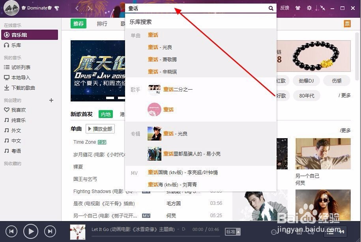
Task: Click the green diamond VIP icon
Action: pyautogui.click(x=57, y=8)
